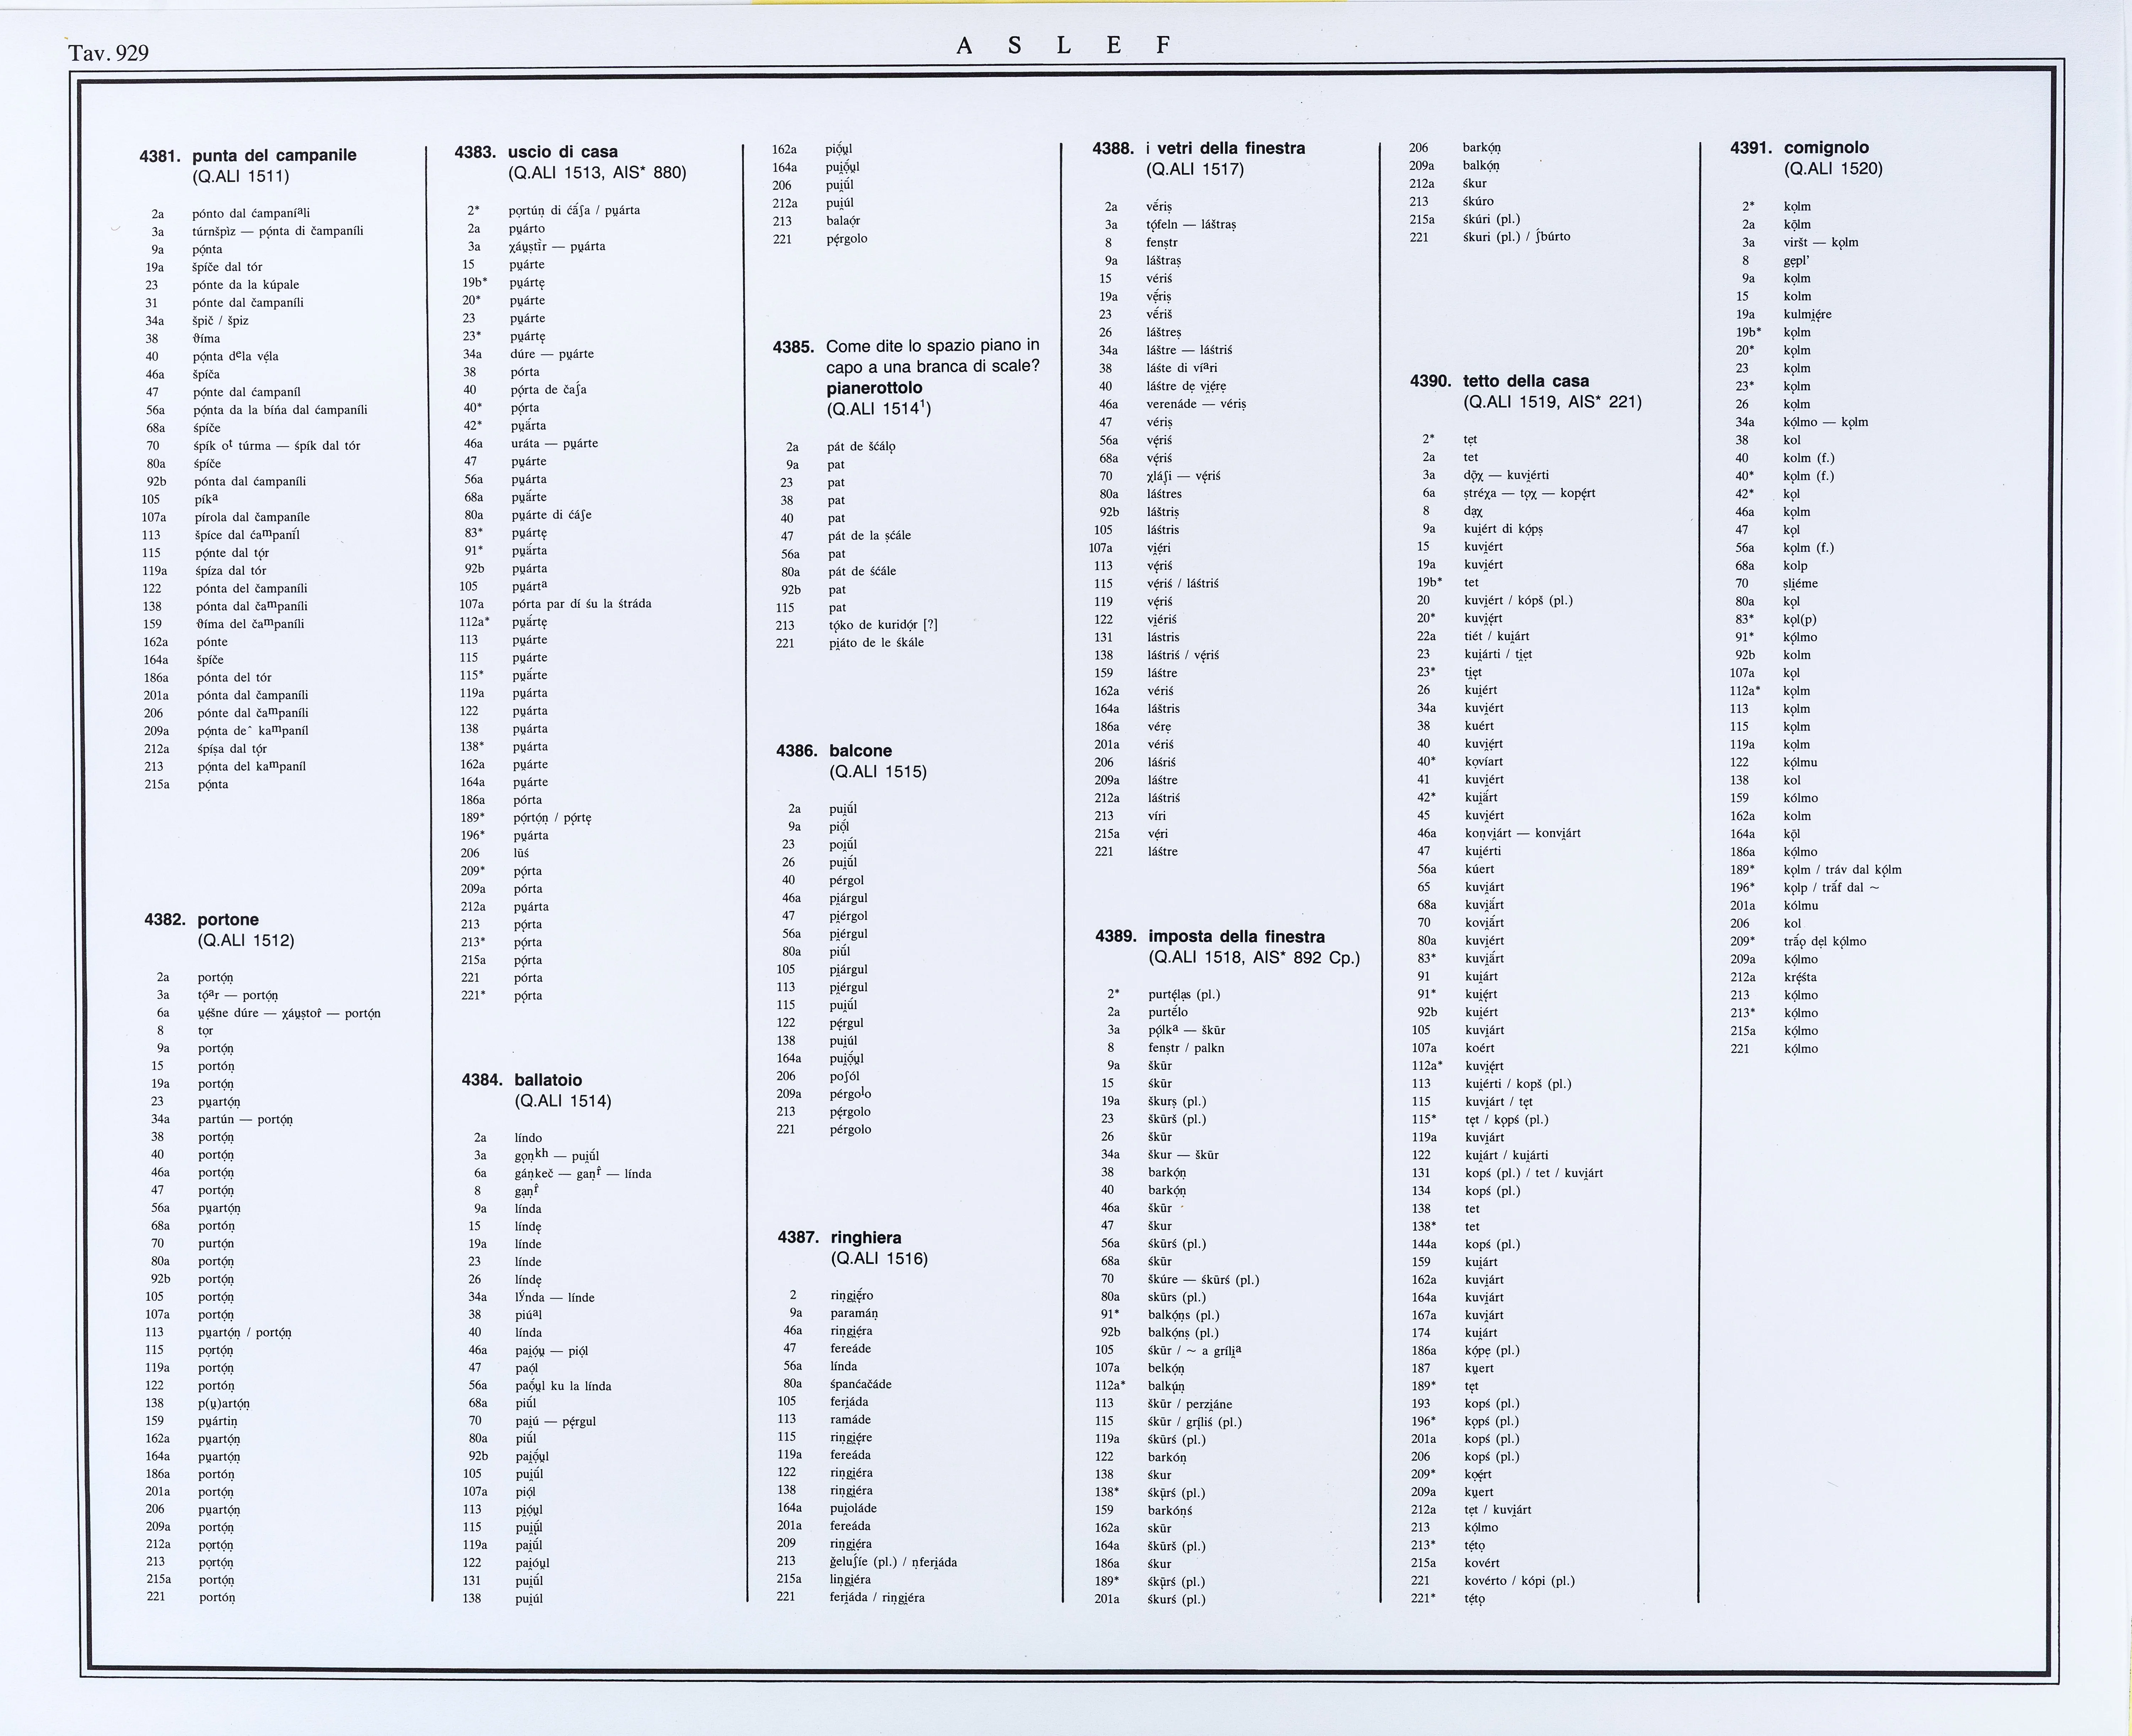The height and width of the screenshot is (1736, 2132).
Task: Open entry 4385 pianerottolo heading
Action: pos(875,388)
